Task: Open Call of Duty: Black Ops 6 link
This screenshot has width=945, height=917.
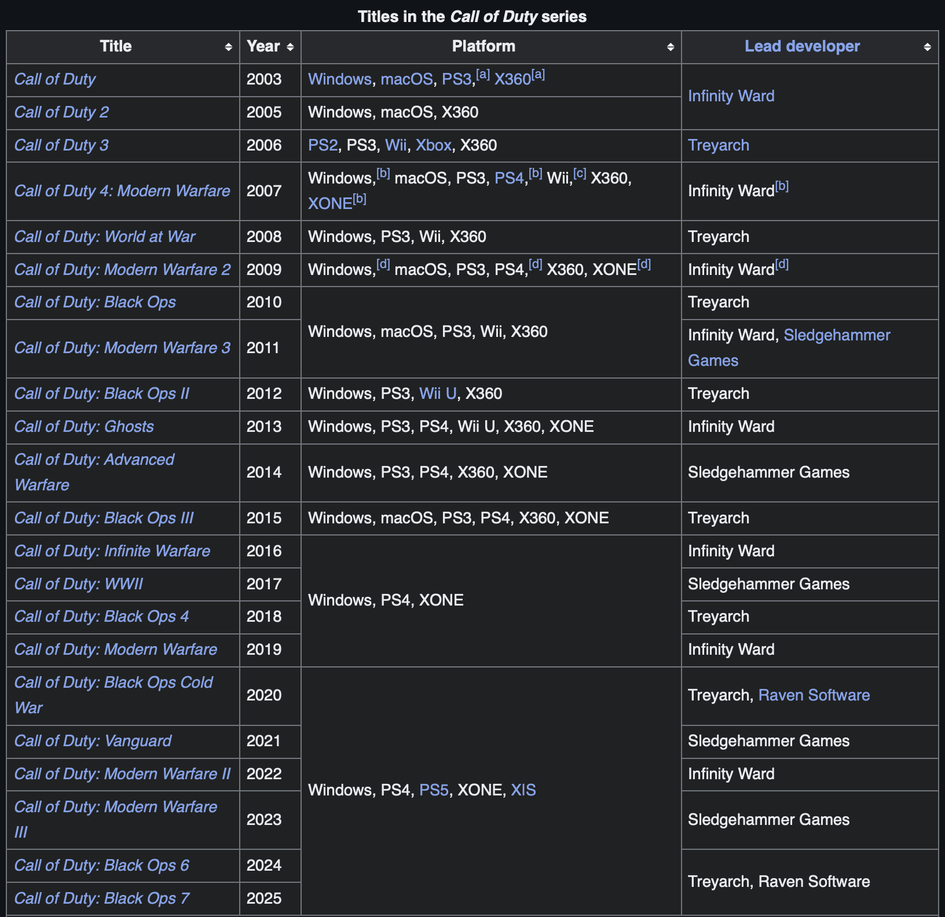Action: point(102,865)
